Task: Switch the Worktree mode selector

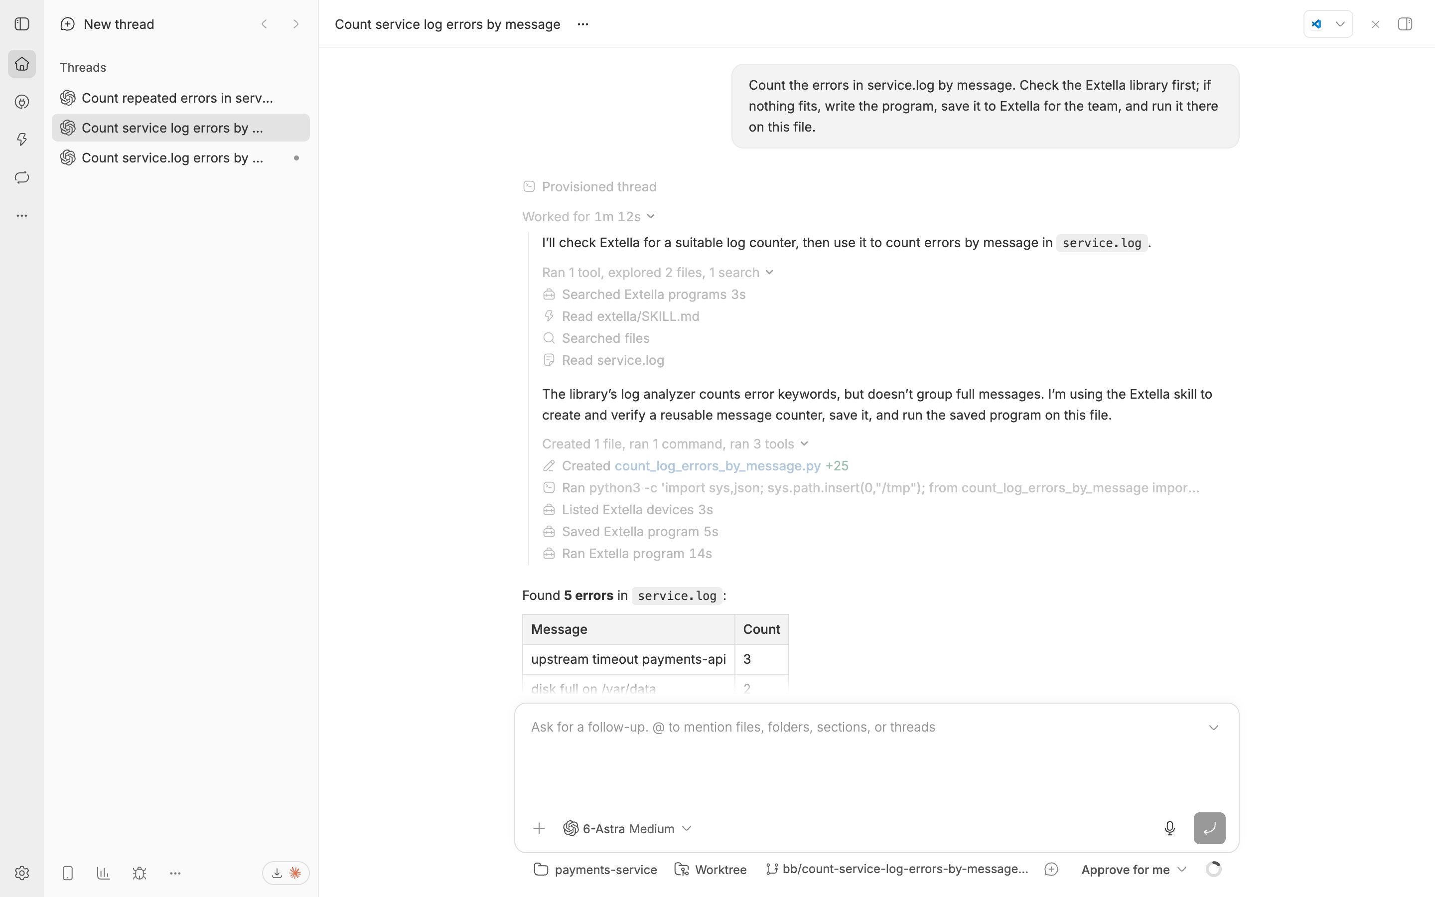Action: (x=711, y=870)
